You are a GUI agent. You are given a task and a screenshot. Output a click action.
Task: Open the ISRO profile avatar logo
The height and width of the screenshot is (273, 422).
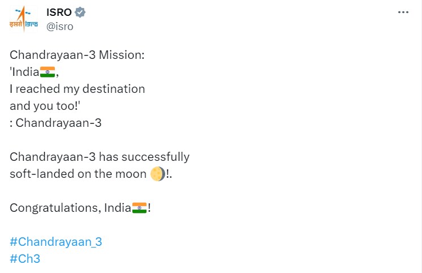pos(23,19)
